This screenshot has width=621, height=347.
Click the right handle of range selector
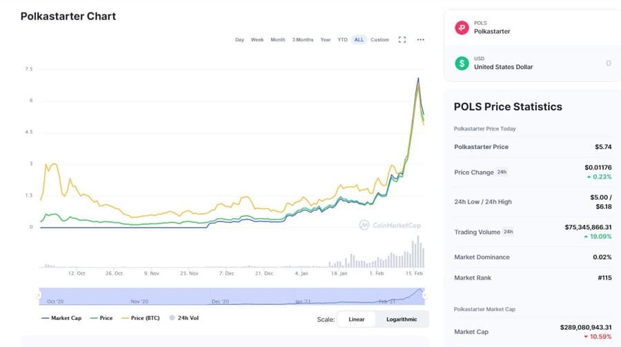pyautogui.click(x=424, y=295)
